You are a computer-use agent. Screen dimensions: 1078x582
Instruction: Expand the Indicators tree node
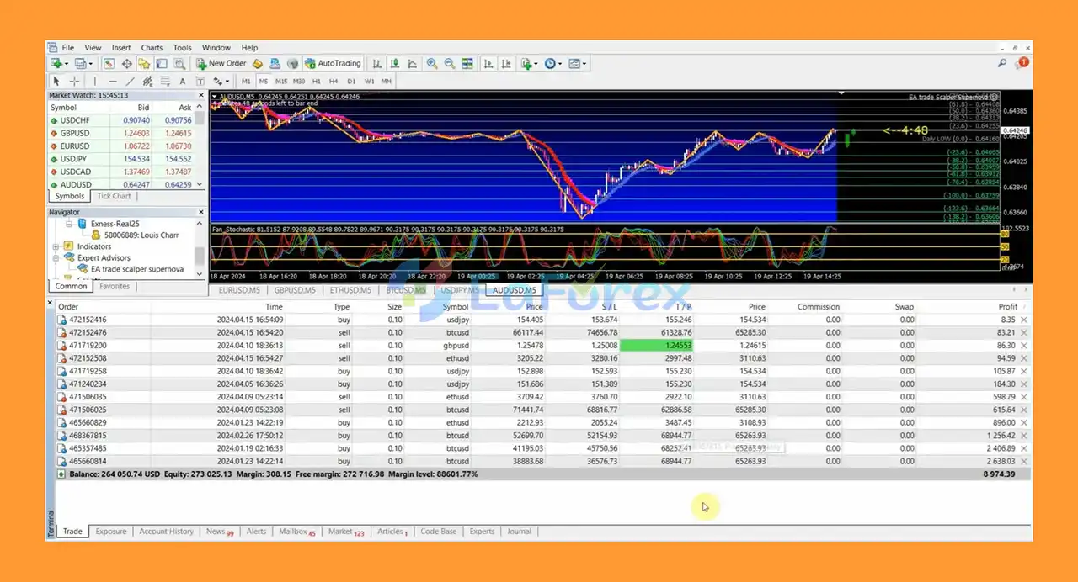[56, 246]
